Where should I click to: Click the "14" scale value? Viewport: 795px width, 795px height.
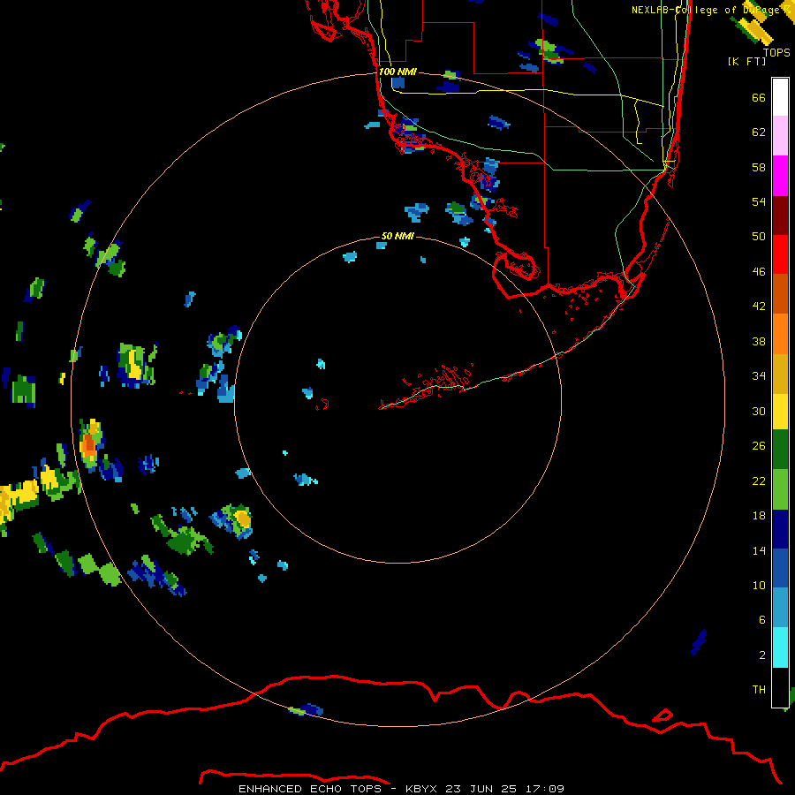[759, 550]
